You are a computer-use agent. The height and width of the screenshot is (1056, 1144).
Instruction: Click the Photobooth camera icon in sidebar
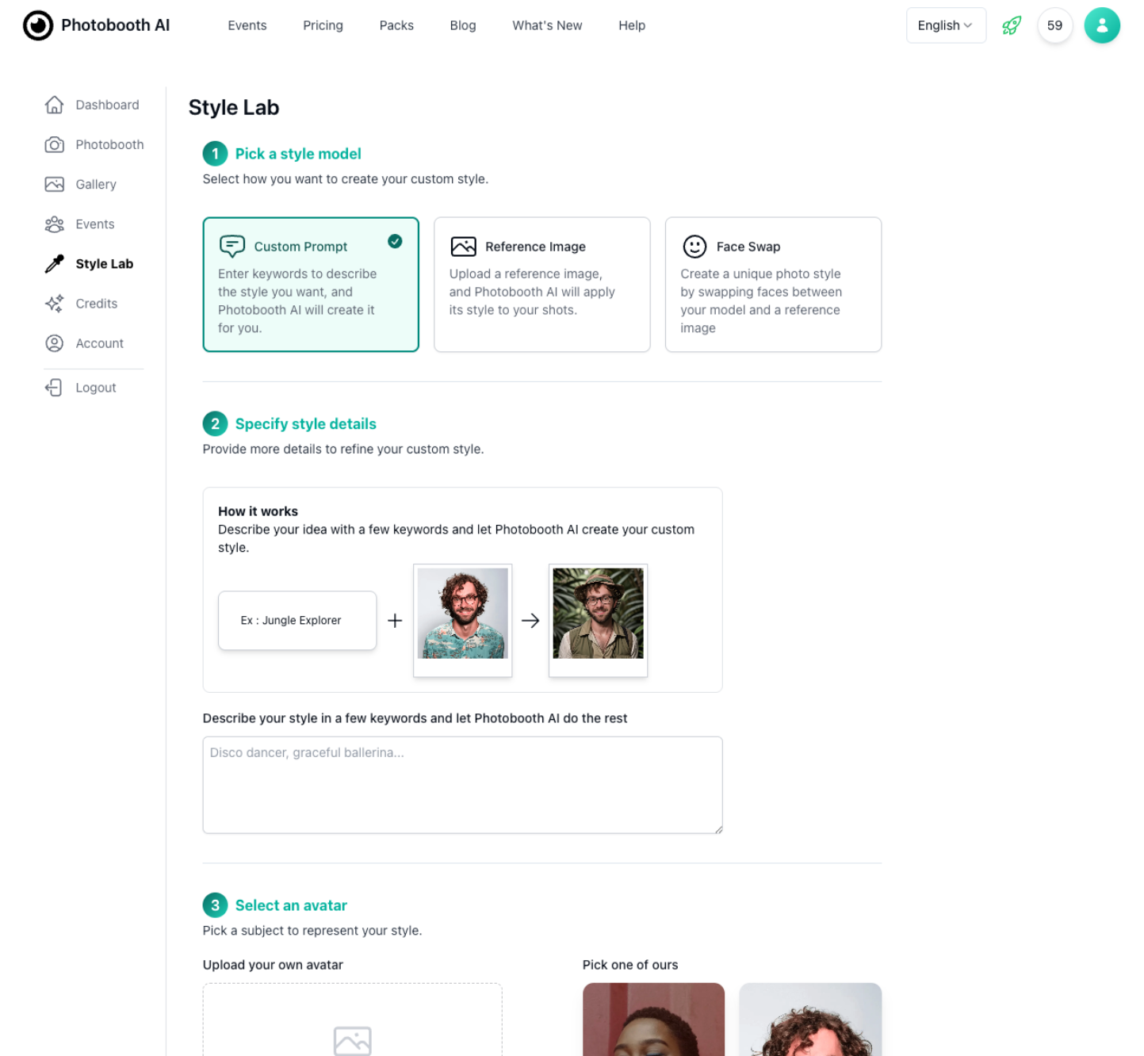pos(54,144)
